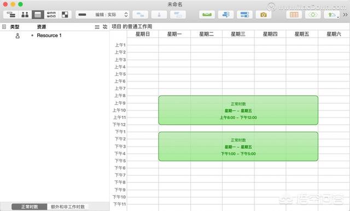Open the 编辑：实际 baseline dropdown
350x211 pixels.
click(102, 15)
